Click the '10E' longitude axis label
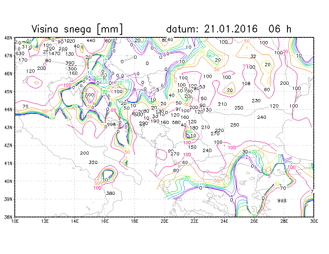Viewport: 329px width, 254px height. pyautogui.click(x=15, y=221)
